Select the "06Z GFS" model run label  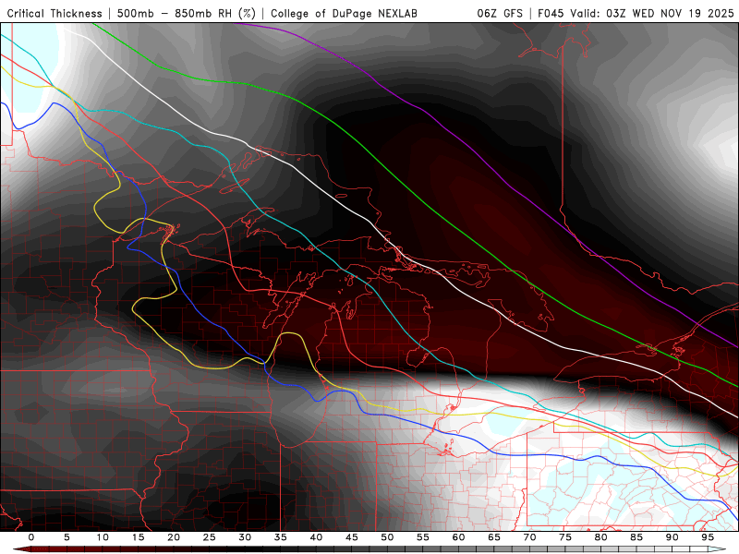point(500,13)
